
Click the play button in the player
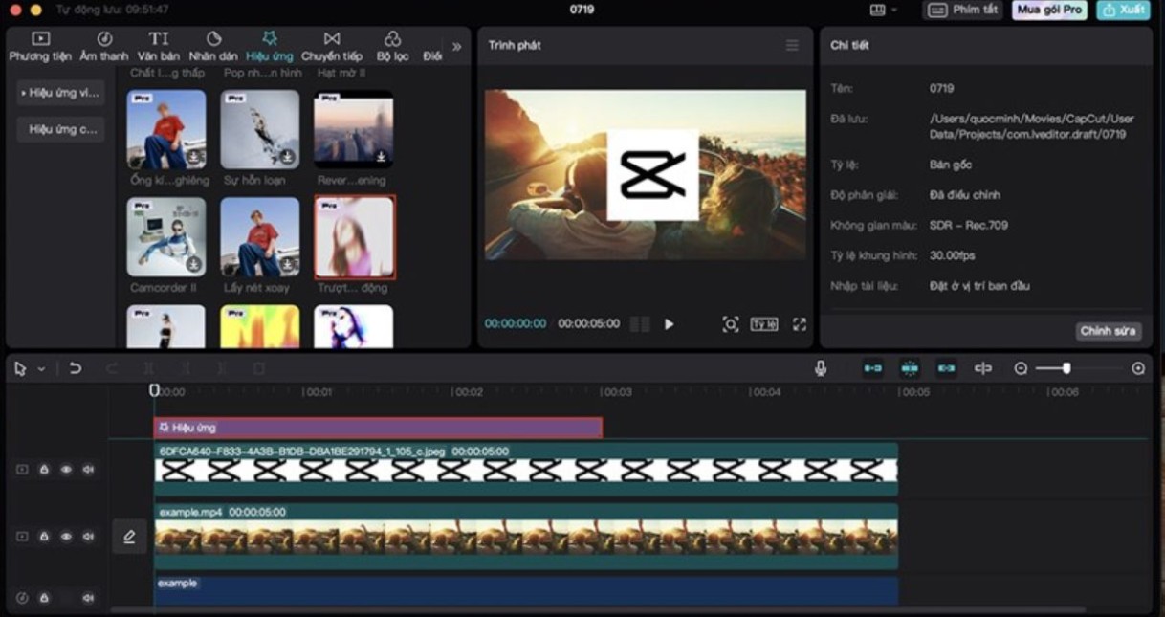(669, 324)
